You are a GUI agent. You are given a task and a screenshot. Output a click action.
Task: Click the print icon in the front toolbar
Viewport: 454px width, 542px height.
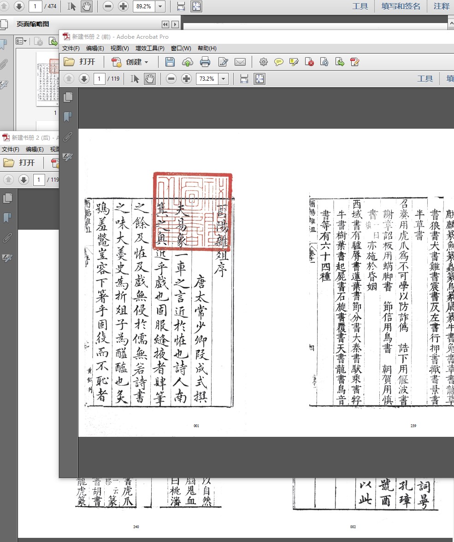coord(205,62)
